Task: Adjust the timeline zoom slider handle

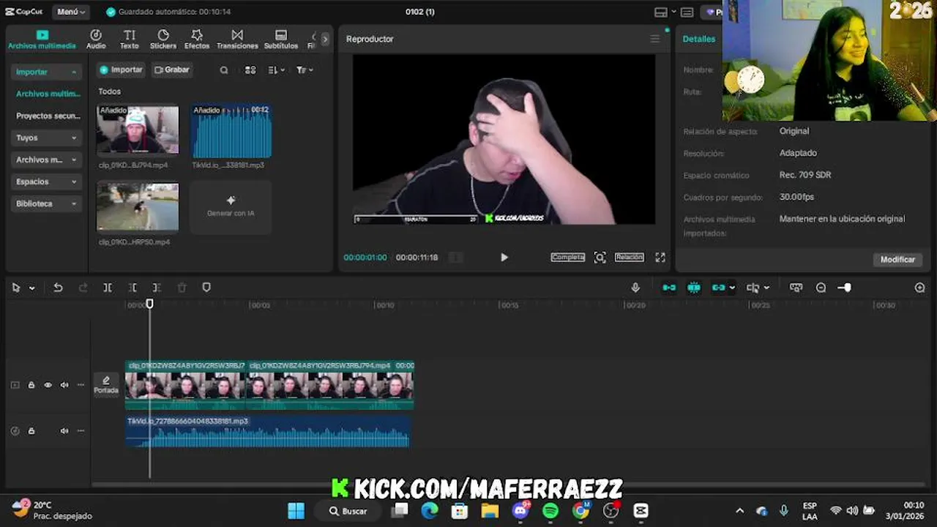Action: [x=846, y=288]
